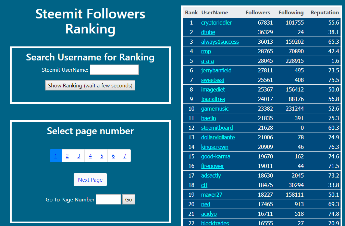Click the Reputation column header

point(324,13)
